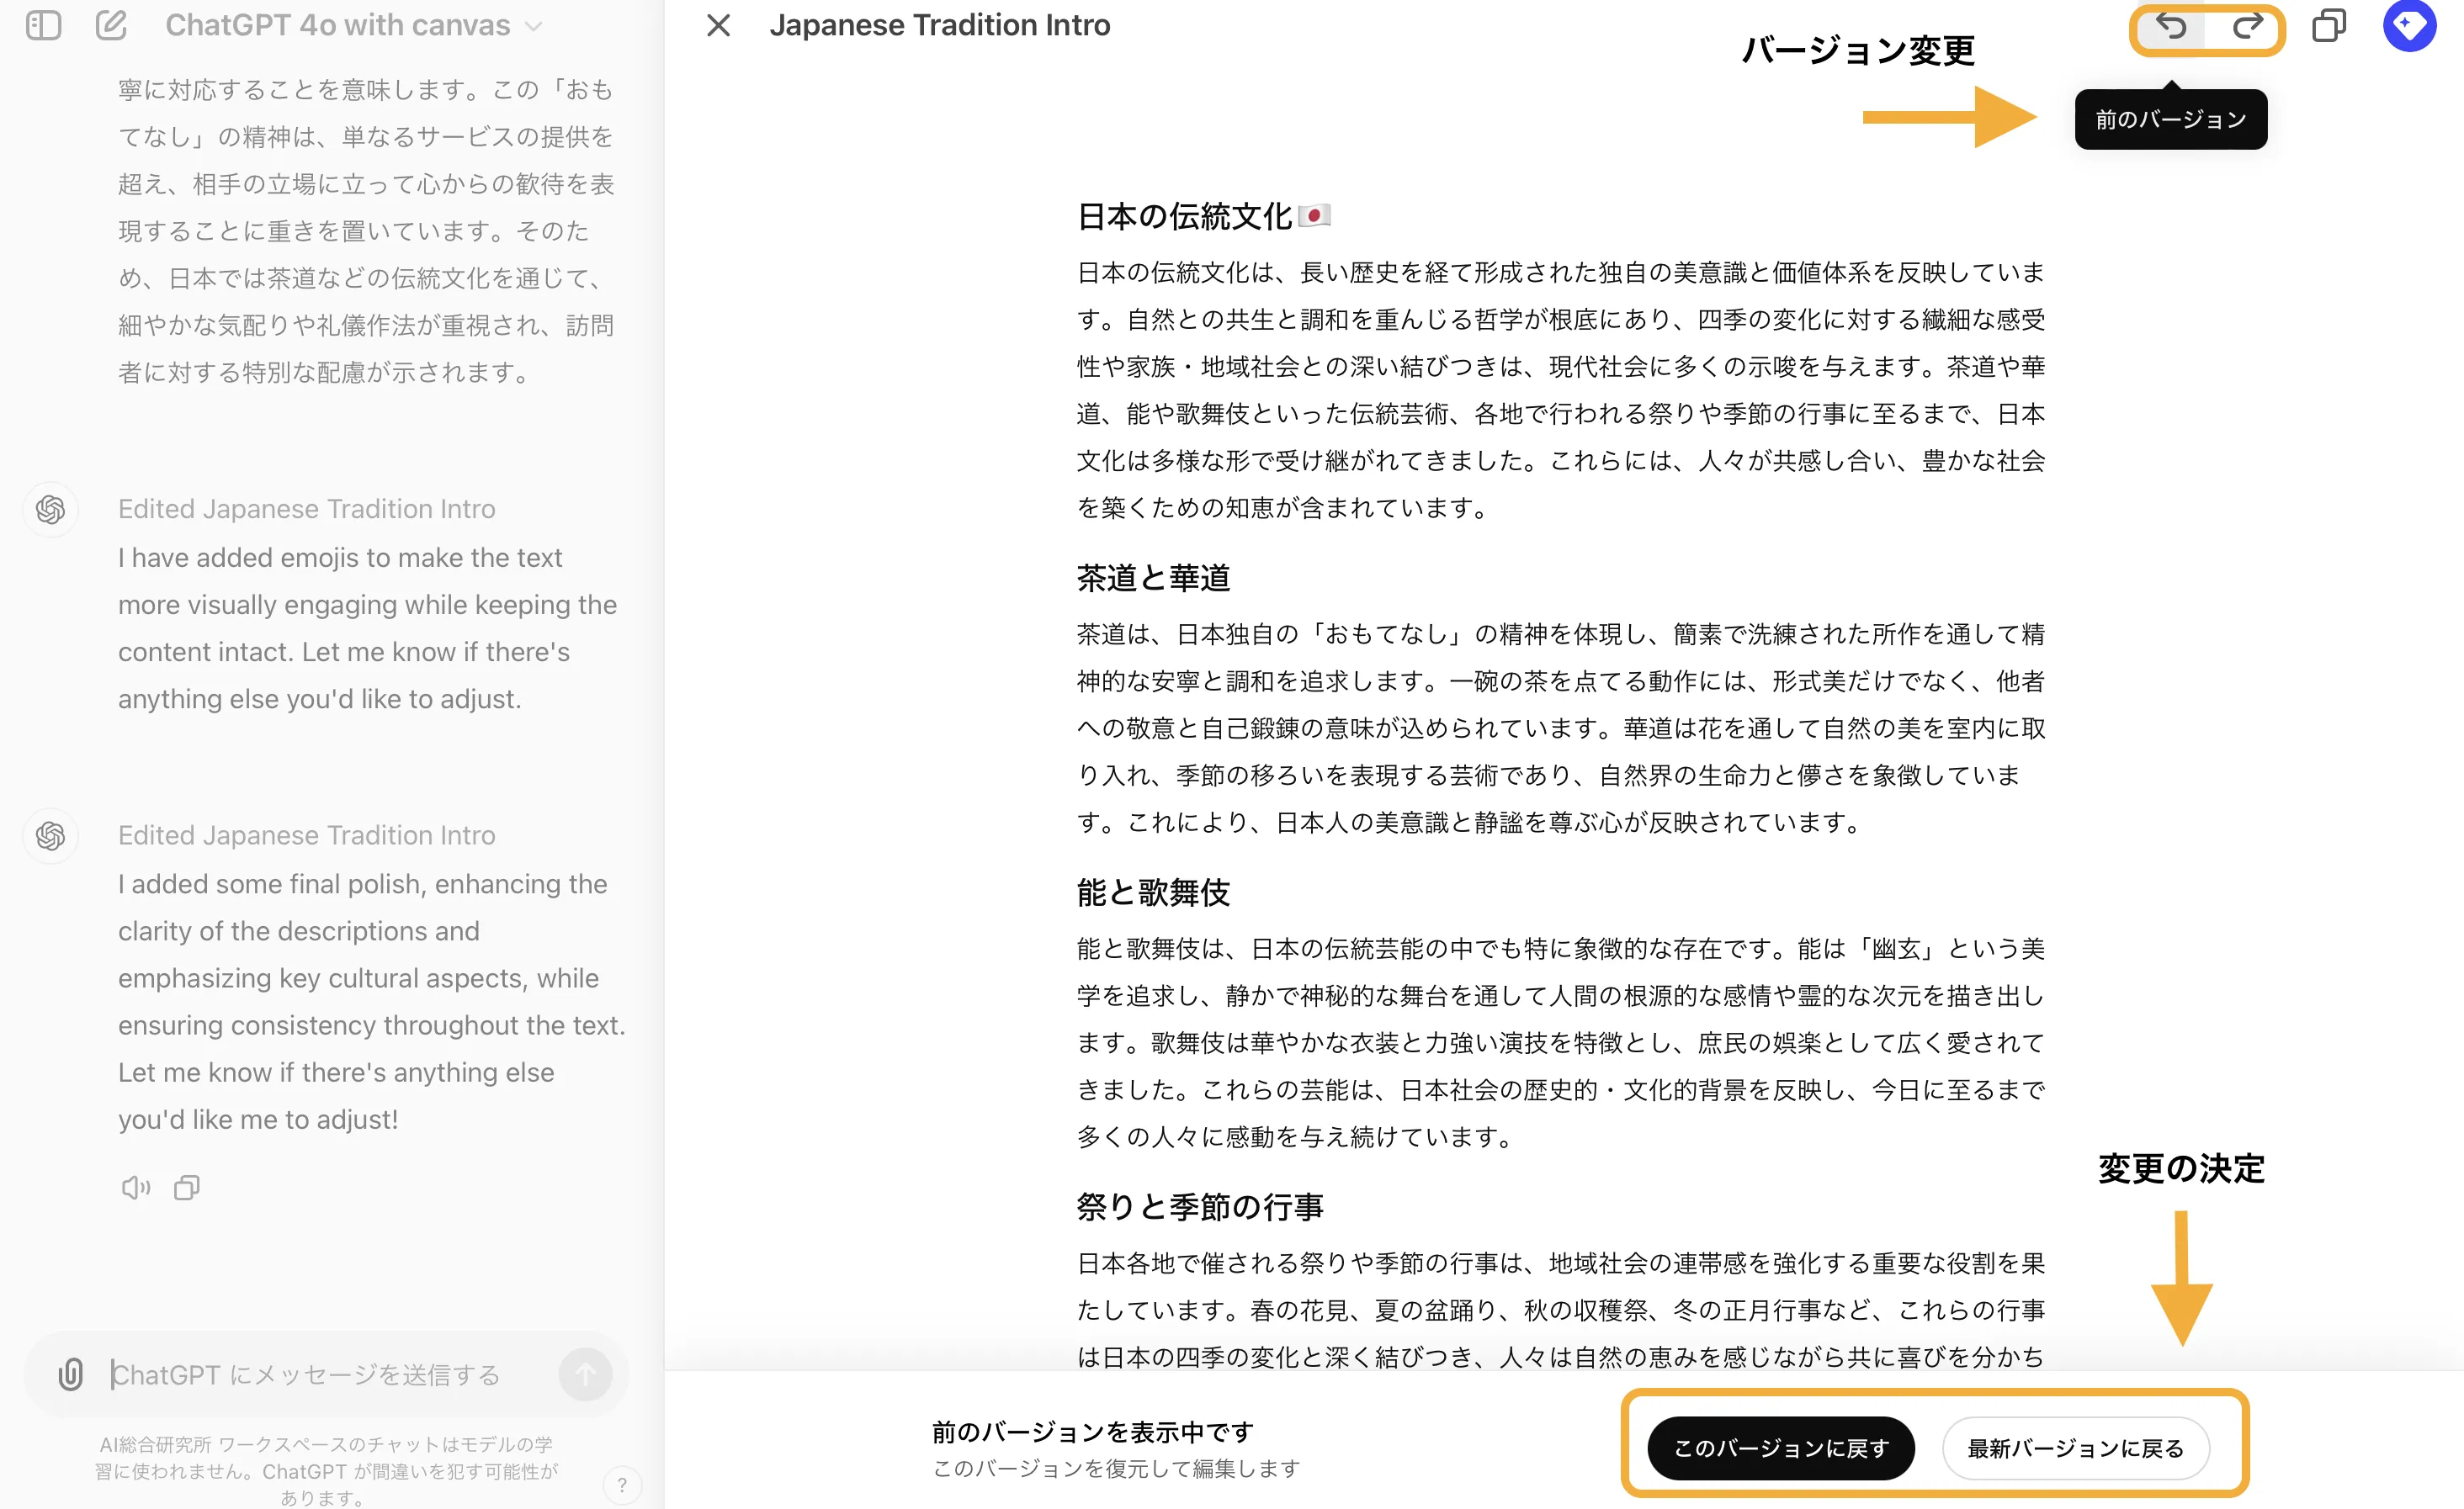
Task: Click the first Edited Japanese Tradition Intro label
Action: pos(306,509)
